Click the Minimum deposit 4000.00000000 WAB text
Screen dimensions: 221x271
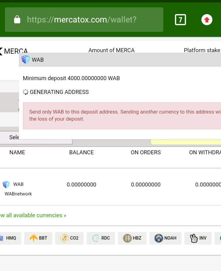(x=71, y=78)
